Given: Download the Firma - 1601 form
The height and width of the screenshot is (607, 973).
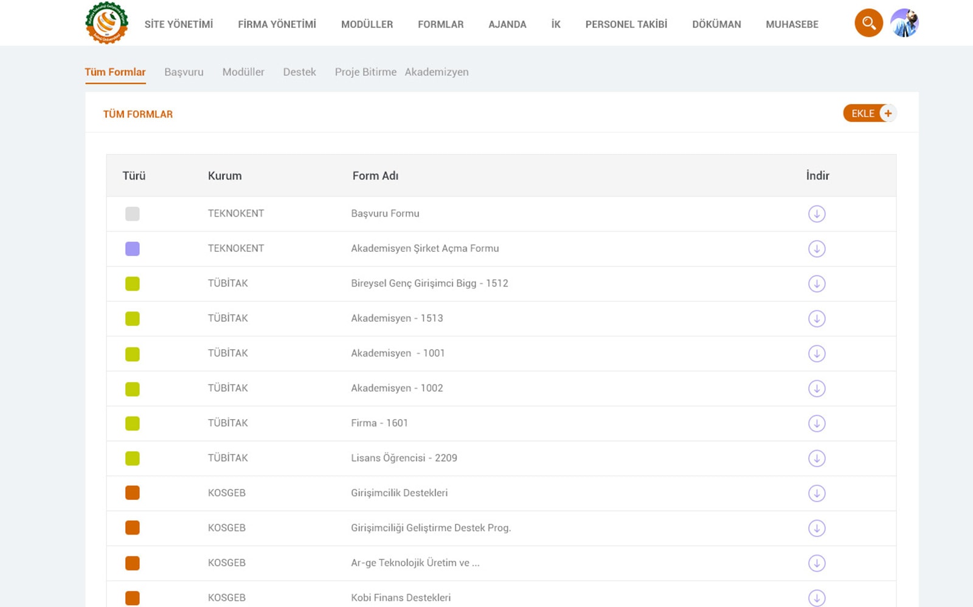Looking at the screenshot, I should (816, 423).
